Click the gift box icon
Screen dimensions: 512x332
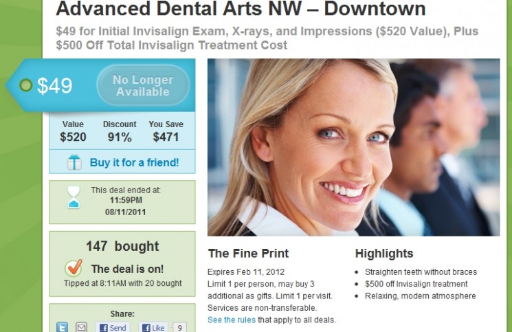click(74, 162)
